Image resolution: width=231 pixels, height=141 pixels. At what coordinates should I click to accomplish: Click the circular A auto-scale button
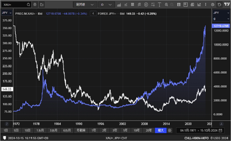pos(221,124)
